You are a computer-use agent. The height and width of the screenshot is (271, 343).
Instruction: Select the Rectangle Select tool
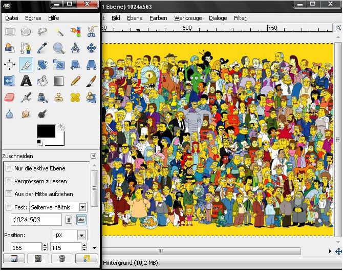[x=10, y=32]
